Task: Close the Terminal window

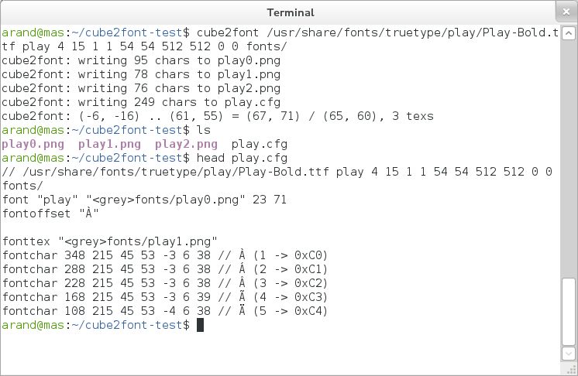Action: coord(566,12)
